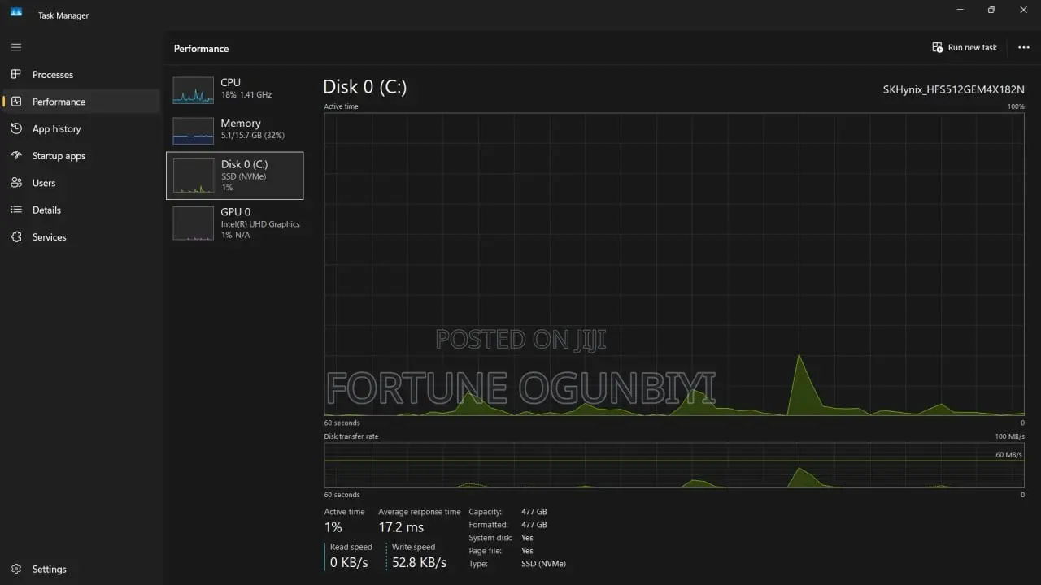Open the Processes page

81,74
